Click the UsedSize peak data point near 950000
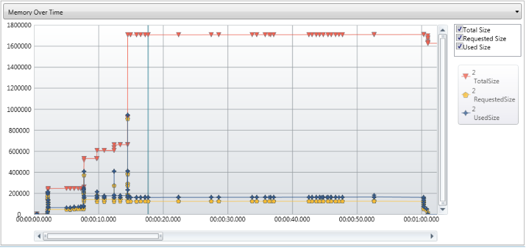 [x=127, y=115]
